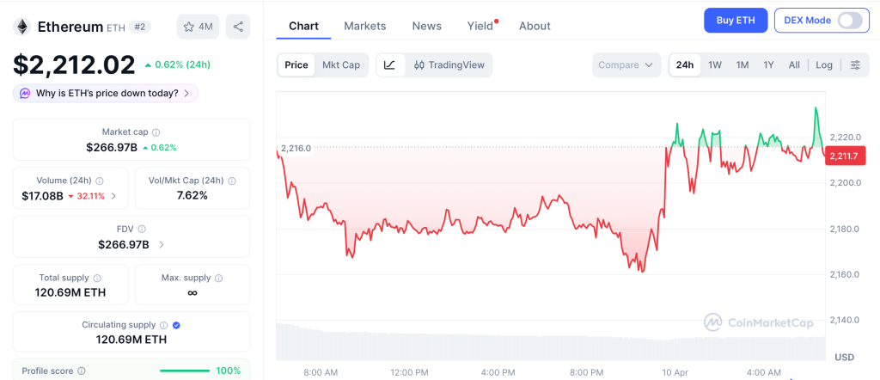Open the chart settings sliders icon
Viewport: 880px width, 380px height.
point(855,65)
